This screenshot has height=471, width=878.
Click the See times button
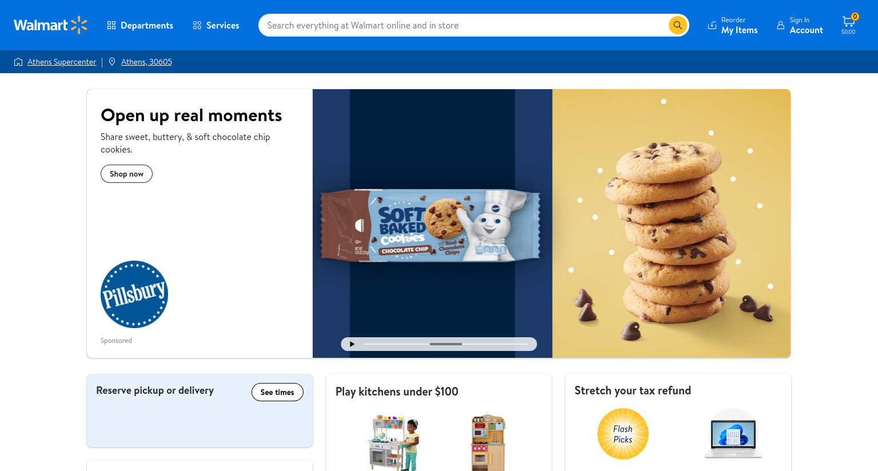[277, 392]
